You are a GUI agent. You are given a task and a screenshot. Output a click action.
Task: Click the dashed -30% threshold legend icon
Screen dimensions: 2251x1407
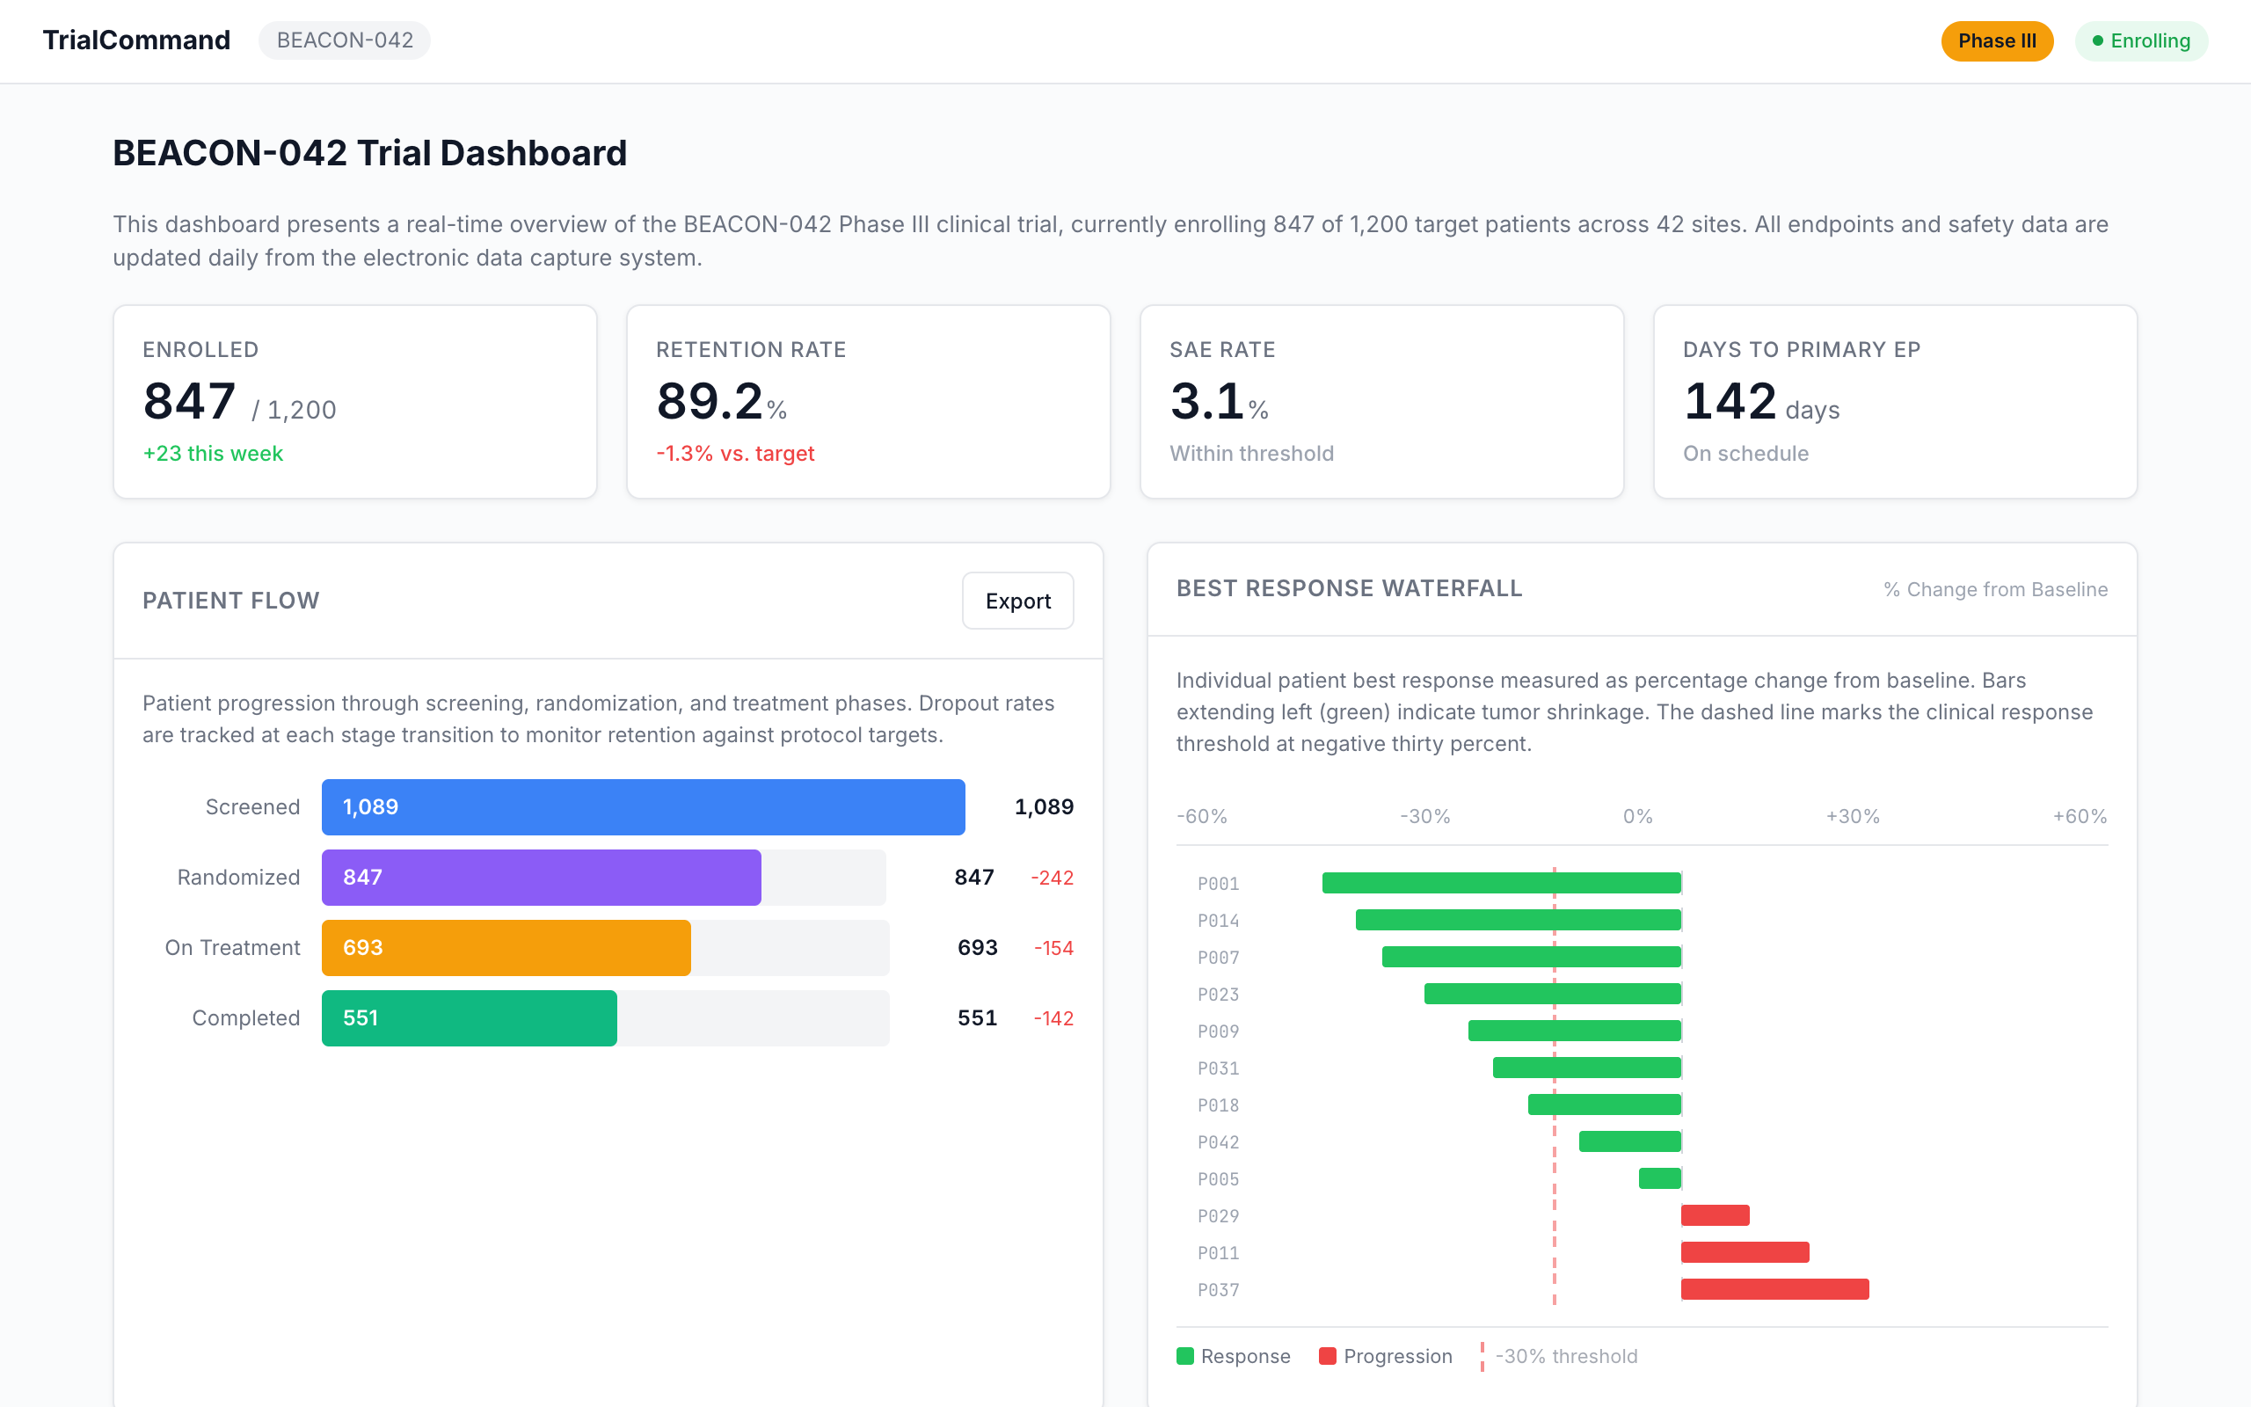tap(1482, 1356)
